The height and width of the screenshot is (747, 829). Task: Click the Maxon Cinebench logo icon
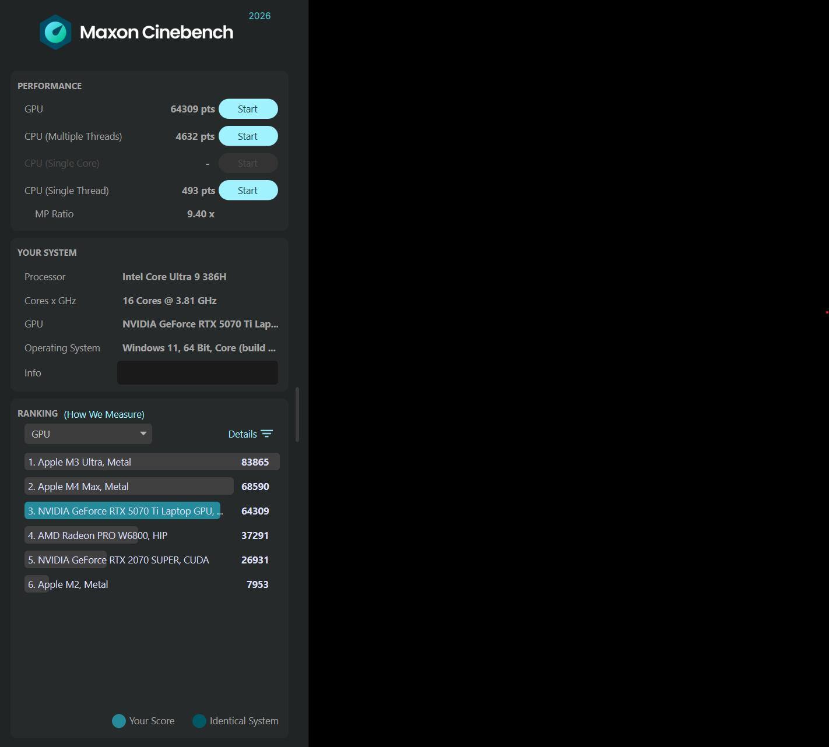pyautogui.click(x=55, y=32)
